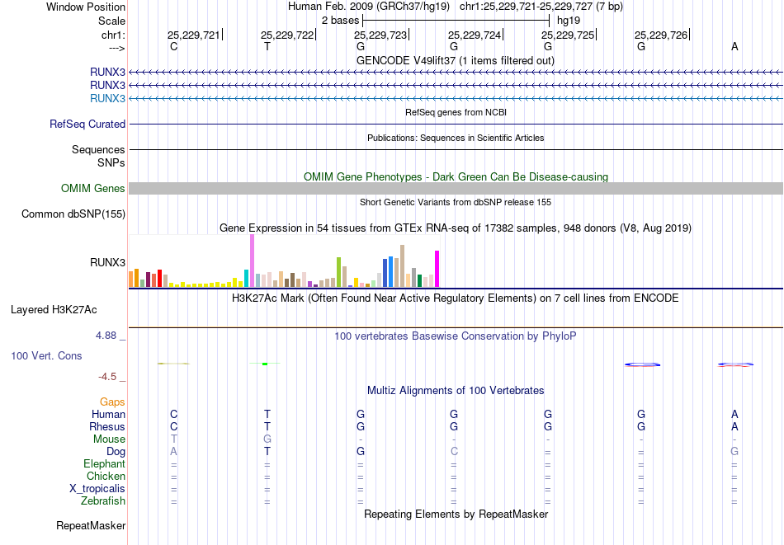Click the Common dbSNP(155) label
784x545 pixels.
coord(73,214)
